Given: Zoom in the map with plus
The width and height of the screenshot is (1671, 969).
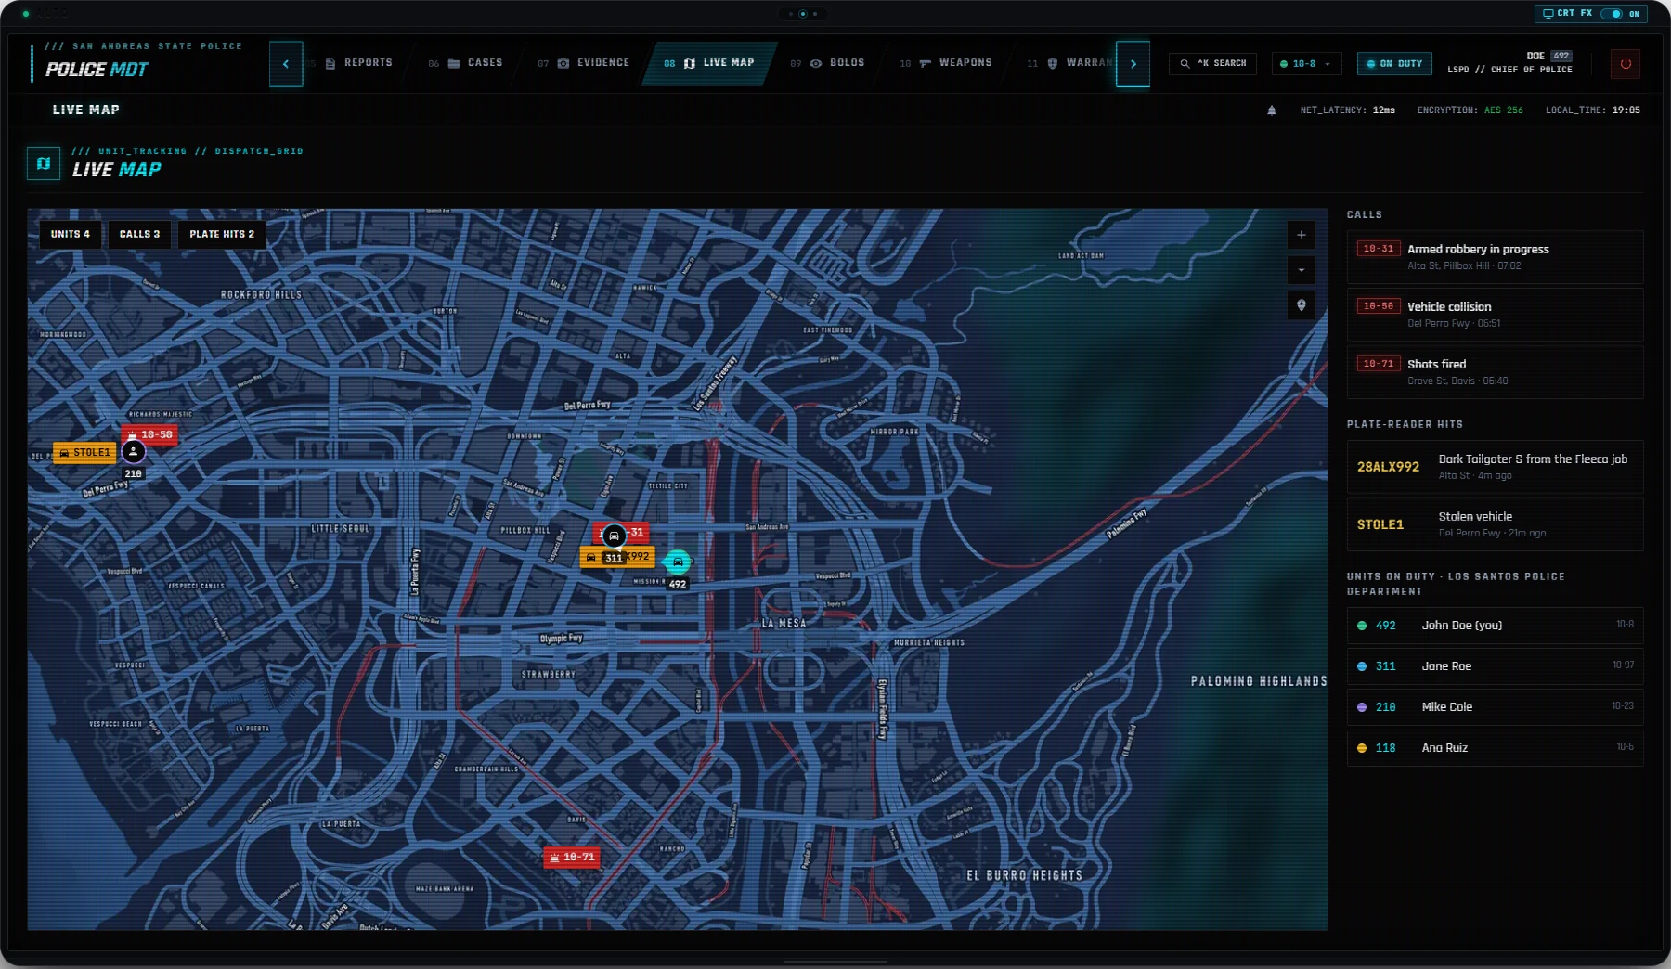Looking at the screenshot, I should pyautogui.click(x=1302, y=235).
